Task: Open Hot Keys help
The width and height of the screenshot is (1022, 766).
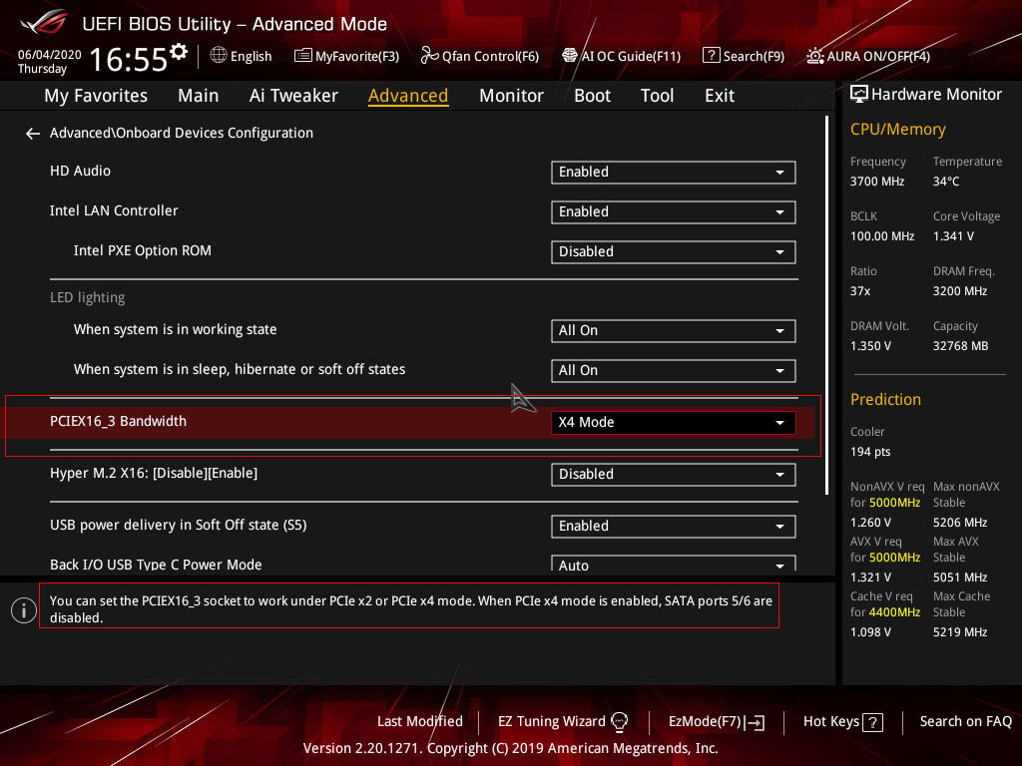Action: tap(842, 721)
